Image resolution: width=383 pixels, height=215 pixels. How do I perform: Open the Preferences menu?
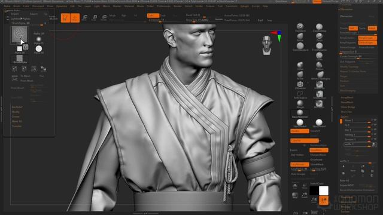coord(163,6)
